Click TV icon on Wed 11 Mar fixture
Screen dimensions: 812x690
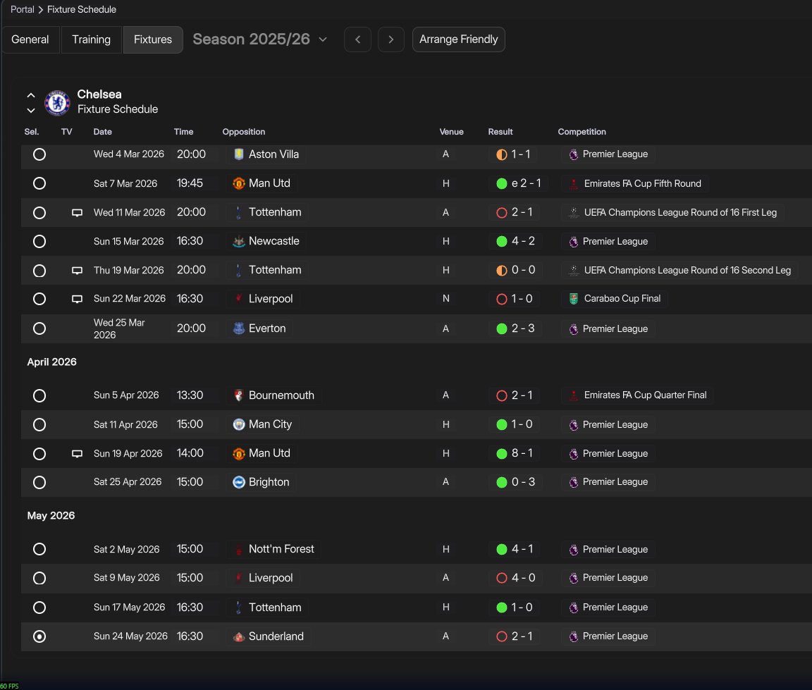(77, 213)
